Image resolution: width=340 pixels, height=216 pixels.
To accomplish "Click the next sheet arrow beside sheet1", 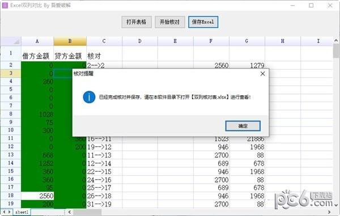I will tap(9, 211).
